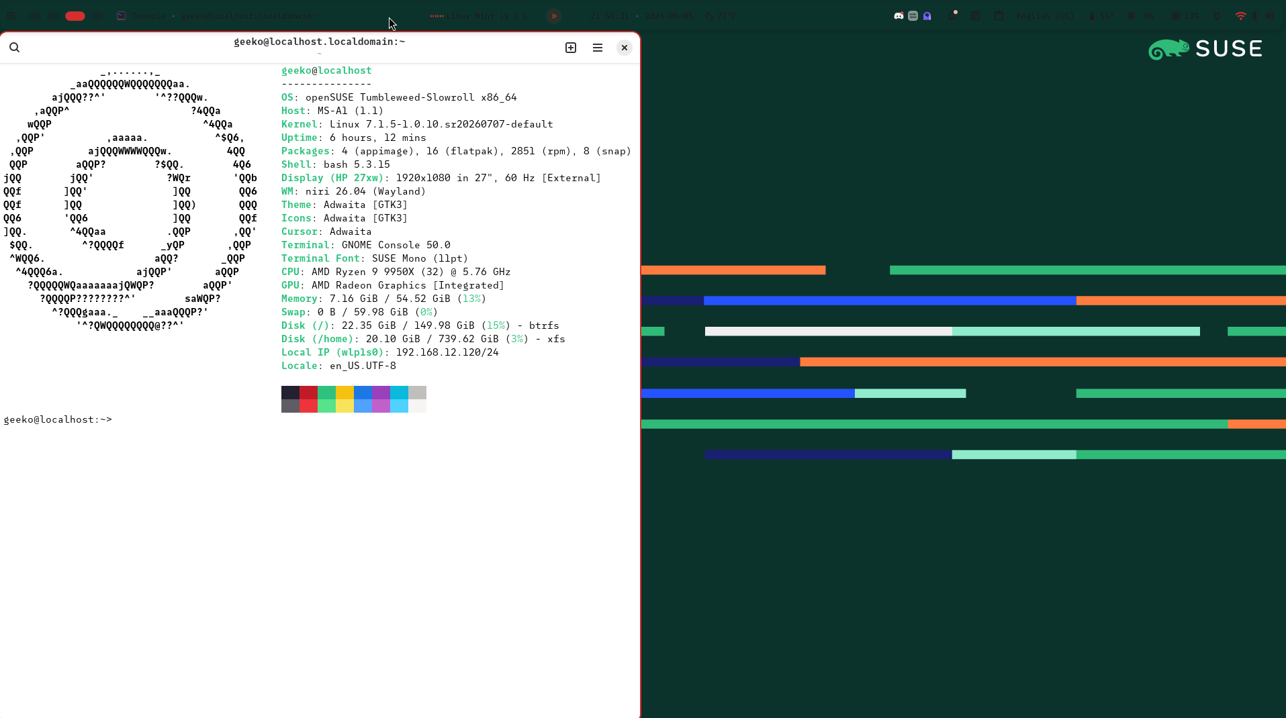The height and width of the screenshot is (718, 1286).
Task: Open the app launcher grid in top bar
Action: (x=11, y=16)
